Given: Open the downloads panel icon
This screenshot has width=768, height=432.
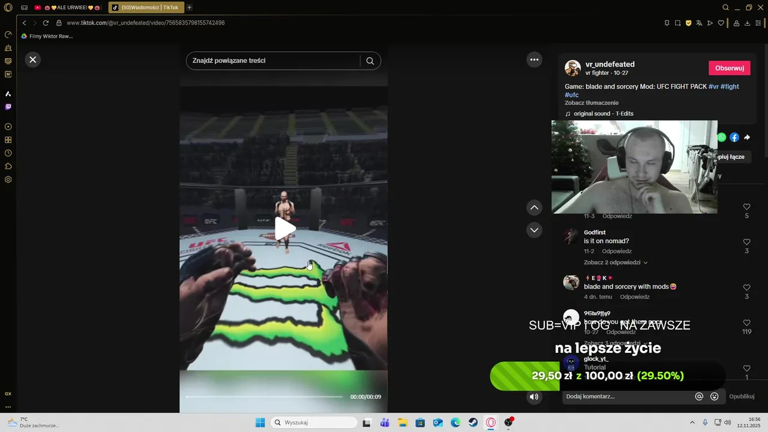Looking at the screenshot, I should 747,23.
